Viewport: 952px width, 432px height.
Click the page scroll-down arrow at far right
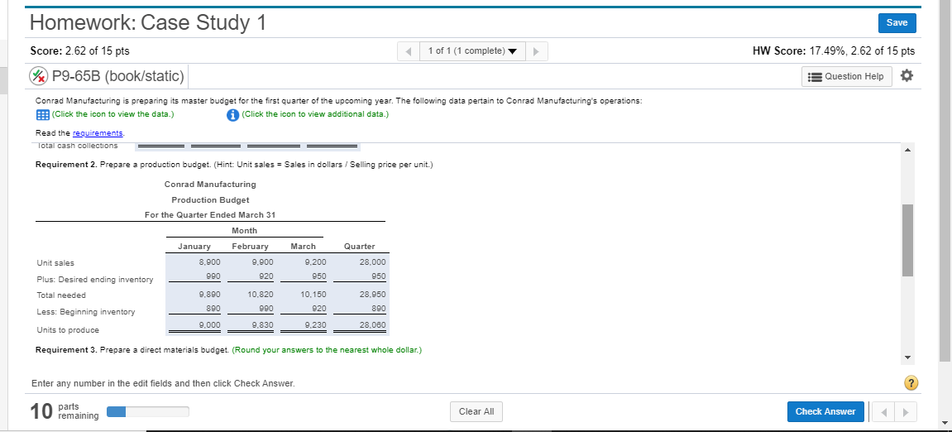pos(944,424)
